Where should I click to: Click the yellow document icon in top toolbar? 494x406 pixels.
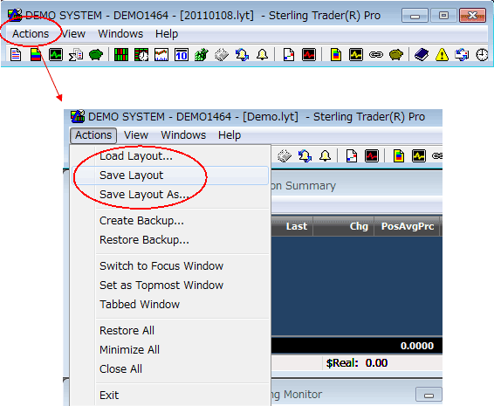336,55
